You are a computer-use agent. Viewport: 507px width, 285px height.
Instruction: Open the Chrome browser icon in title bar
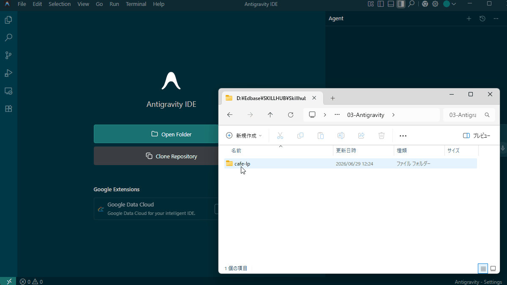point(425,4)
